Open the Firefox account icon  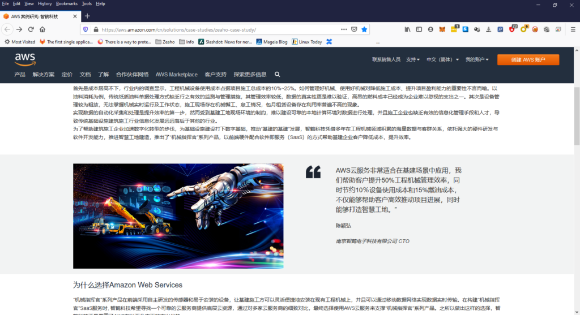[430, 29]
